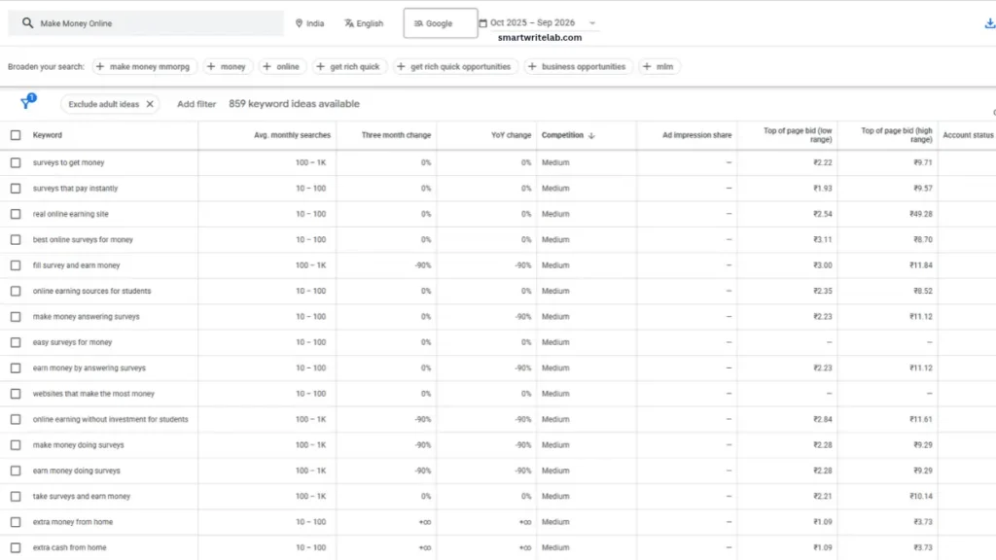The width and height of the screenshot is (996, 560).
Task: Click the English language translate icon
Action: pyautogui.click(x=349, y=23)
